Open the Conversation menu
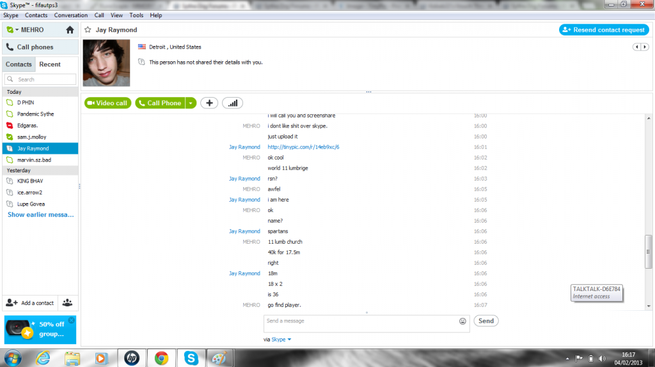Screen dimensions: 655x367 coord(70,15)
